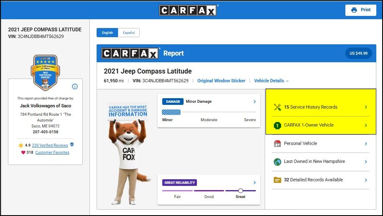Viewport: 383px width, 216px height.
Task: Click the 61,950 mi mileage text
Action: [114, 81]
